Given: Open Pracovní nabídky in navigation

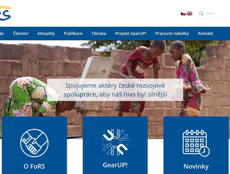Looking at the screenshot, I should (x=172, y=33).
